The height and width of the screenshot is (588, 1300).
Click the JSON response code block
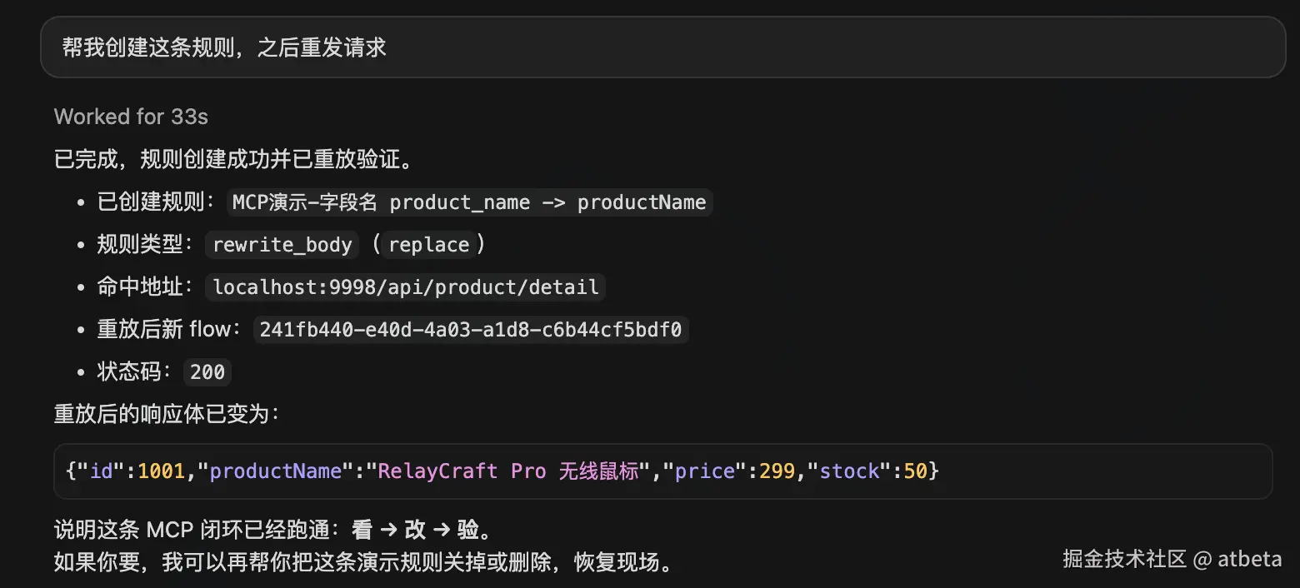[x=662, y=471]
